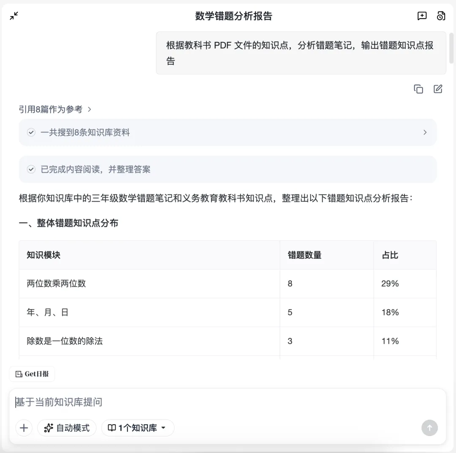This screenshot has height=453, width=456.
Task: Click the 已完成内容阅读 status row
Action: 228,169
